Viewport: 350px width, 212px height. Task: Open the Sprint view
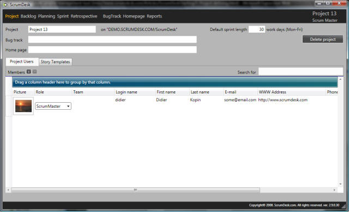[63, 16]
